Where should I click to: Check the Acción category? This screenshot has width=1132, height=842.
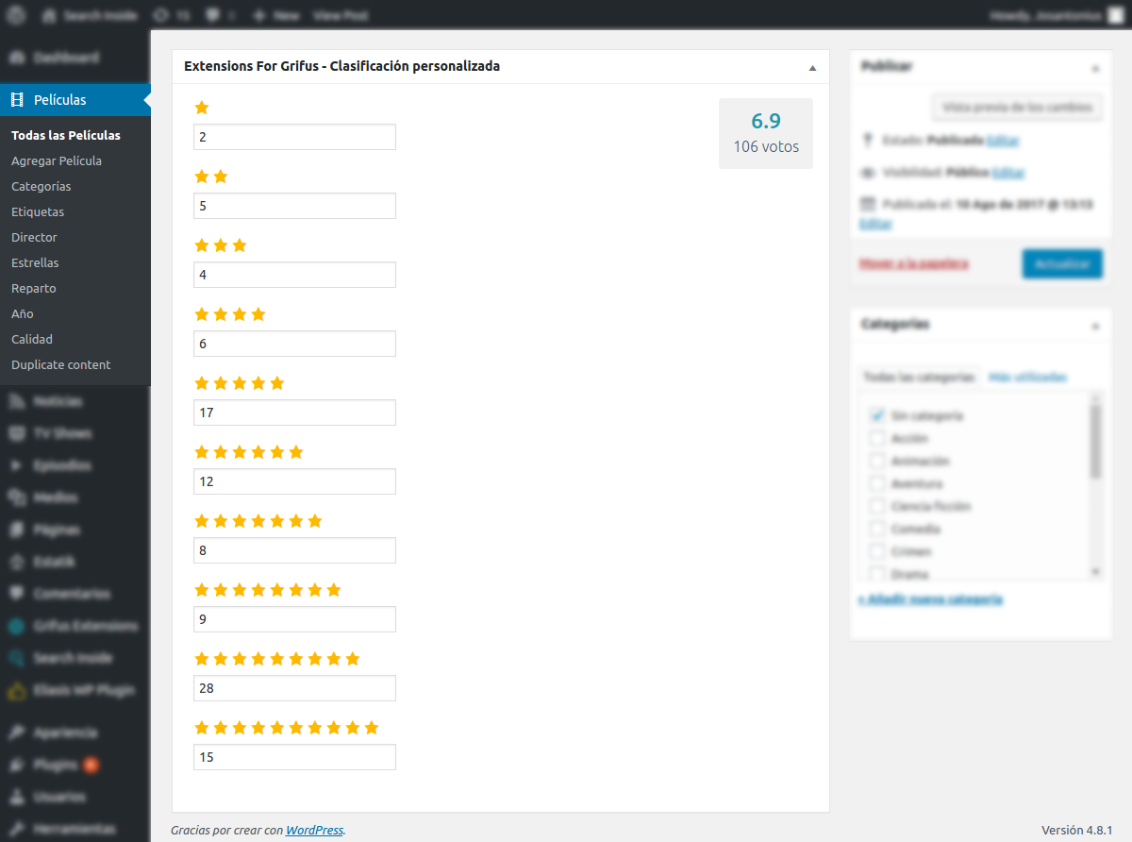click(x=877, y=438)
